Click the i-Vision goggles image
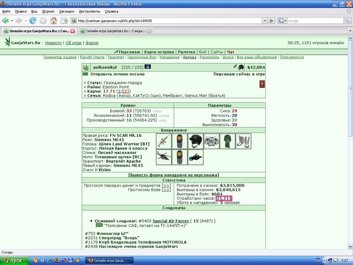Screen dimensions: 353x265 pyautogui.click(x=195, y=157)
